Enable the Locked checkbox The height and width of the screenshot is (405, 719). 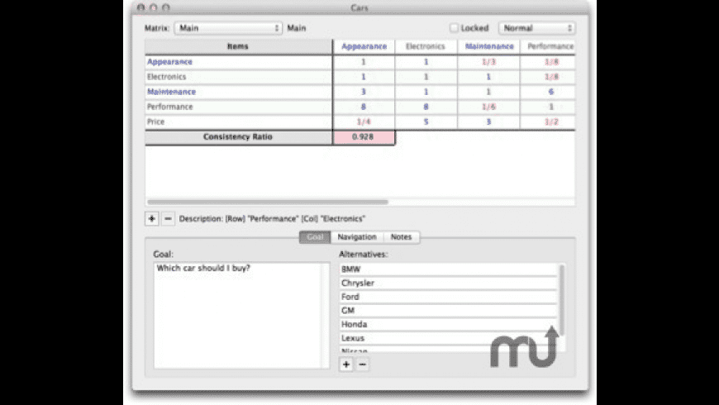454,28
